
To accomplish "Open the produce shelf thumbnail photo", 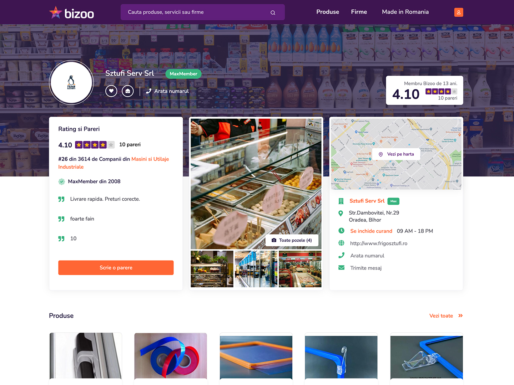I will (212, 269).
